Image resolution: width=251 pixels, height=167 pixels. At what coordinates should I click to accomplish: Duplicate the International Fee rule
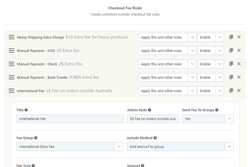[x=231, y=91]
